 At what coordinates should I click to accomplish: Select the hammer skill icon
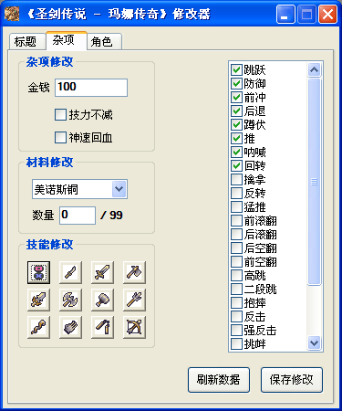pos(102,300)
